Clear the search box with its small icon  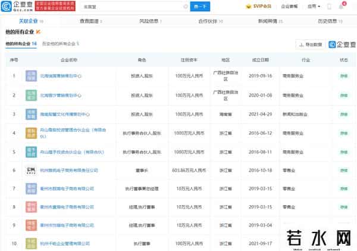point(186,7)
